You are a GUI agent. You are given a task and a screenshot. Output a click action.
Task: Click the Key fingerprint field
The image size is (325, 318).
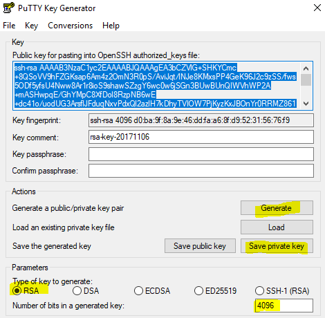pyautogui.click(x=201, y=120)
